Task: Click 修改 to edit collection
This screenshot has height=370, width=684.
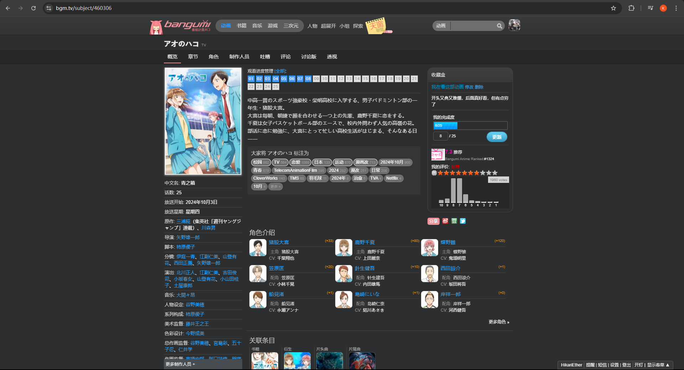Action: (469, 87)
